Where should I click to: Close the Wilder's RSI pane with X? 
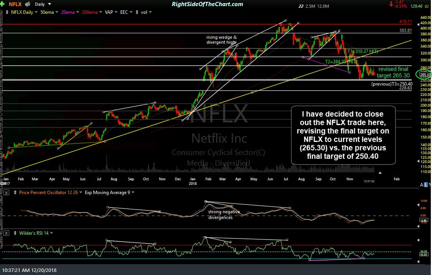(6, 233)
